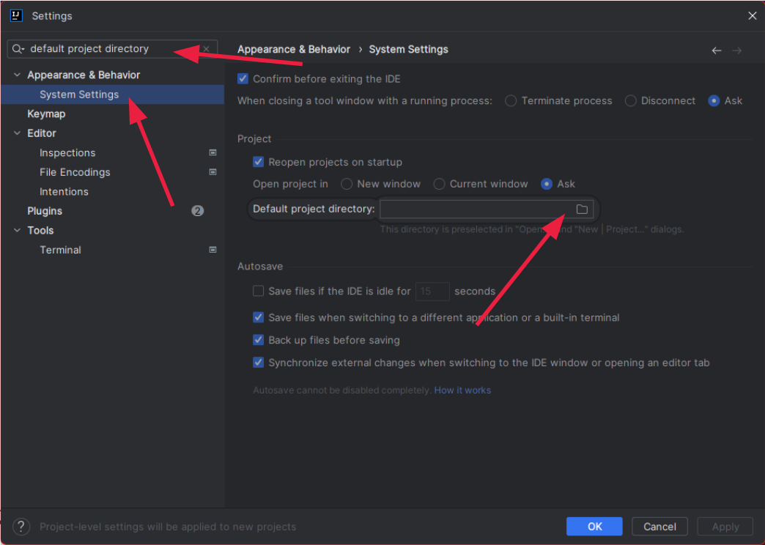This screenshot has width=765, height=545.
Task: Click the project-level icon next to Inspections
Action: pyautogui.click(x=212, y=153)
